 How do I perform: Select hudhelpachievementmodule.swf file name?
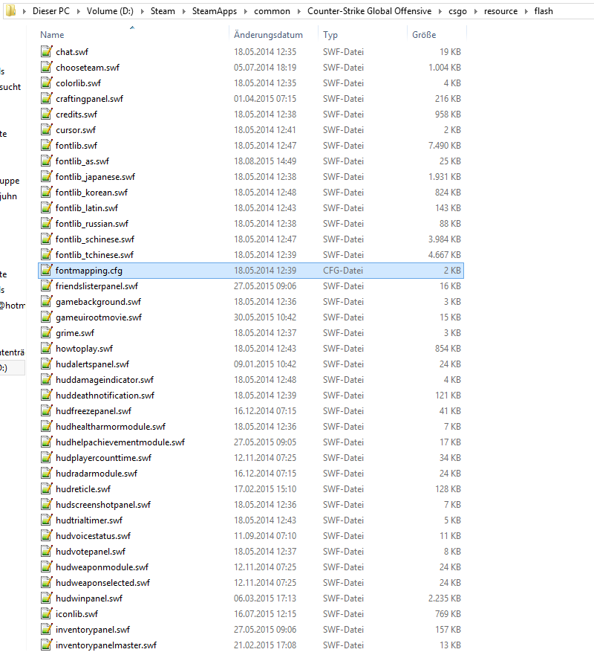tap(120, 442)
